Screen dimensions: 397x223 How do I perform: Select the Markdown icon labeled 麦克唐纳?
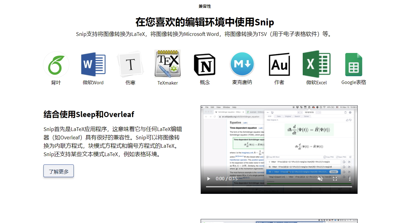242,64
